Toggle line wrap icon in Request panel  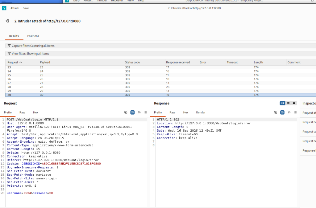pos(132,112)
